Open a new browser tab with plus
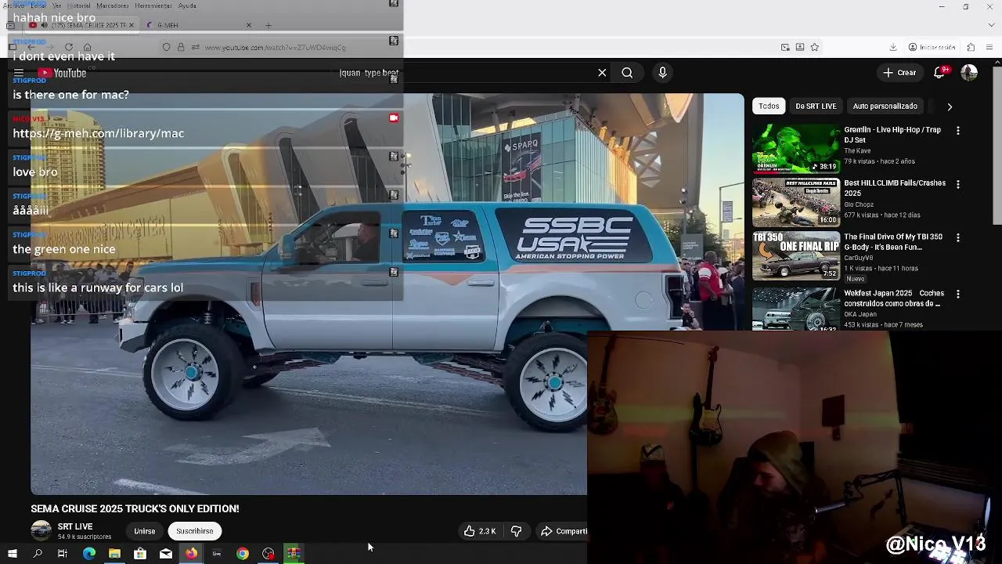1002x564 pixels. click(x=269, y=25)
